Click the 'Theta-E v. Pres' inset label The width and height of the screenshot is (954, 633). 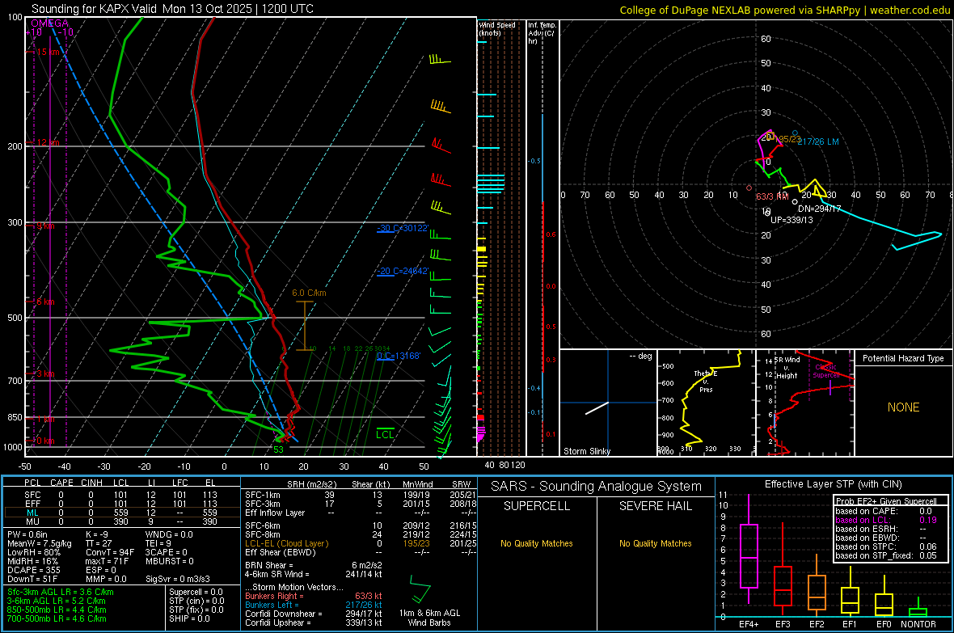(706, 381)
